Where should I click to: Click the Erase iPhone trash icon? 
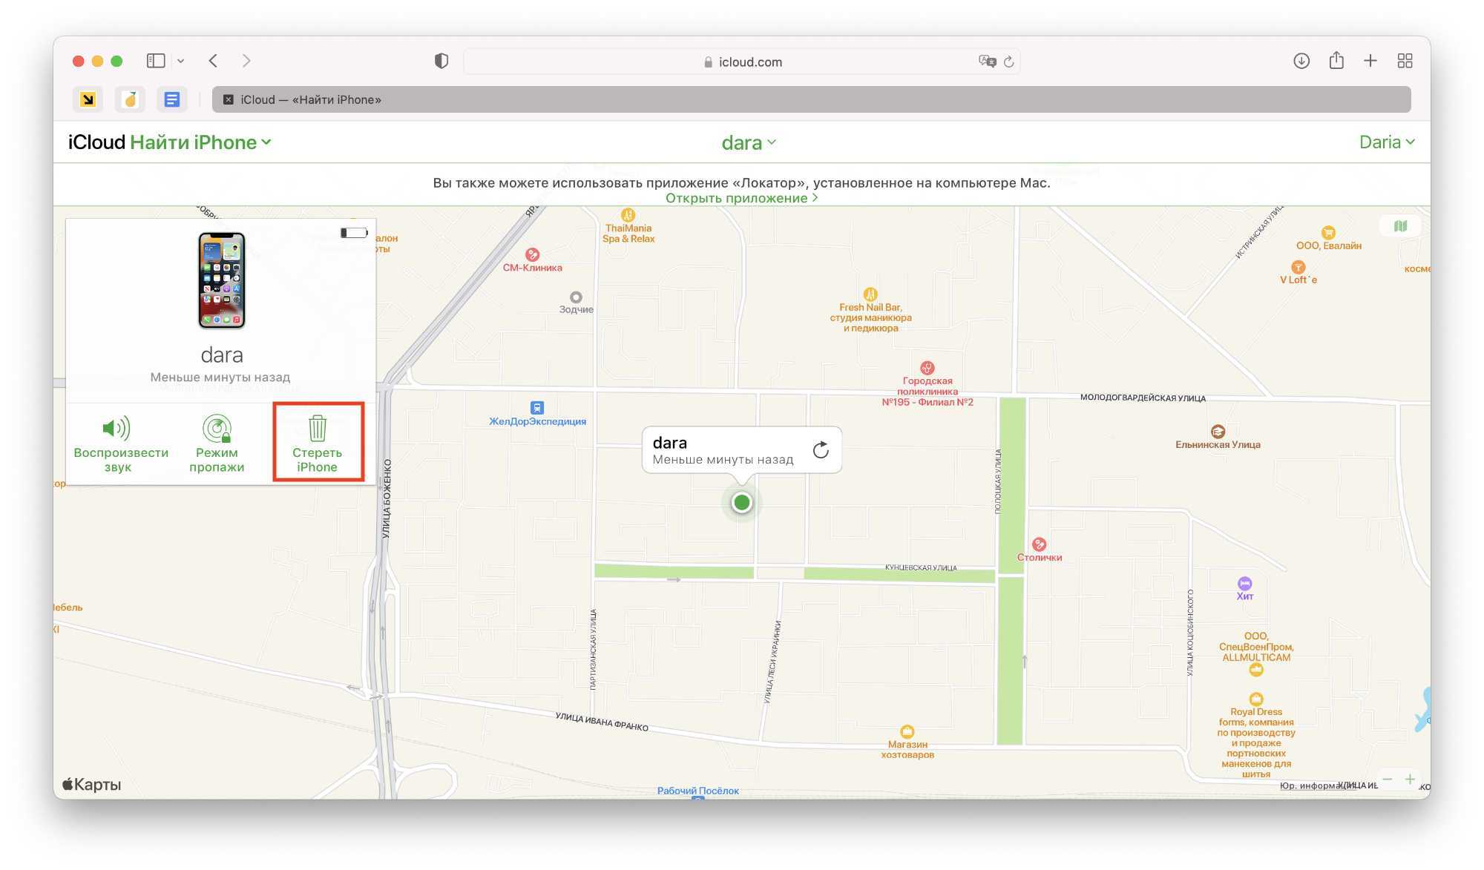click(x=317, y=428)
